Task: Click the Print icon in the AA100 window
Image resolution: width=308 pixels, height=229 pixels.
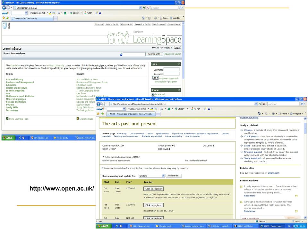Action: pyautogui.click(x=273, y=114)
